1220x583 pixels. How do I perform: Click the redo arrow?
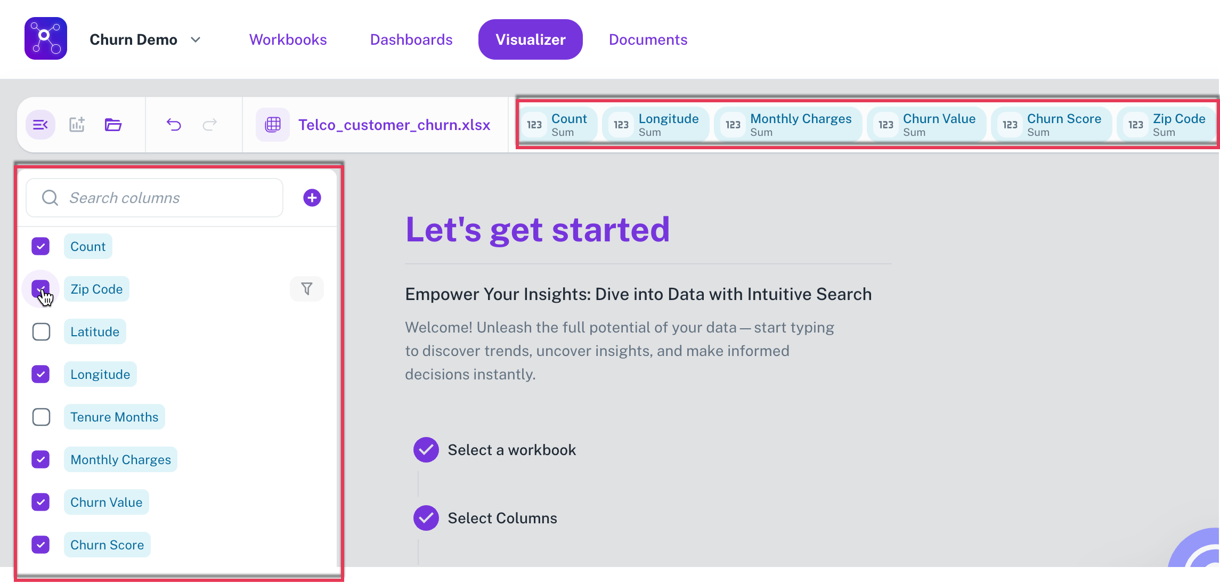(x=210, y=125)
